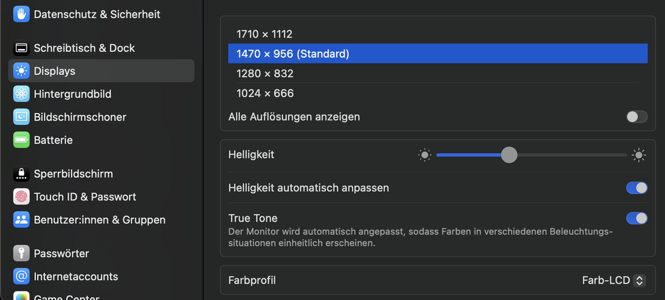The height and width of the screenshot is (300, 665).
Task: Select the Hintergrundbild flower icon
Action: point(21,94)
